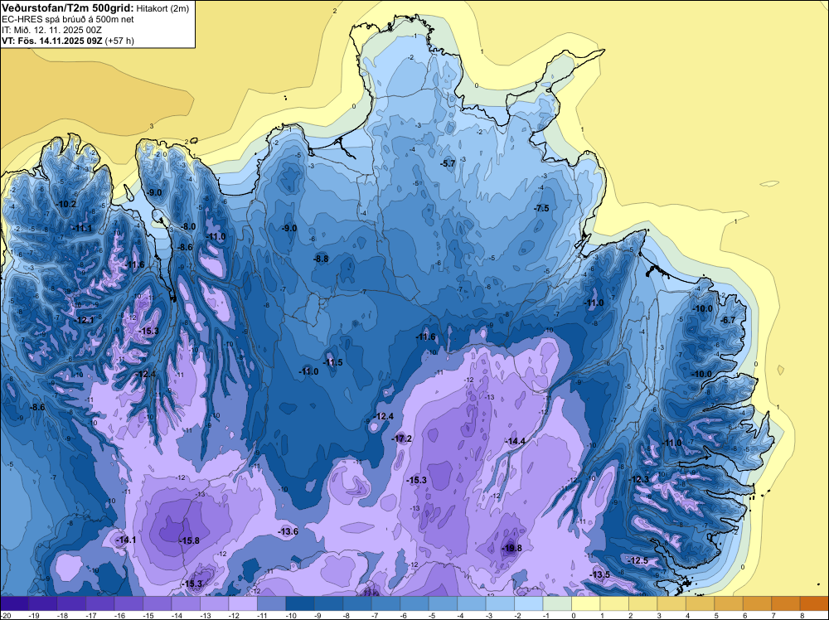The width and height of the screenshot is (829, 620).
Task: Click the -13.5 temperature label
Action: [600, 574]
